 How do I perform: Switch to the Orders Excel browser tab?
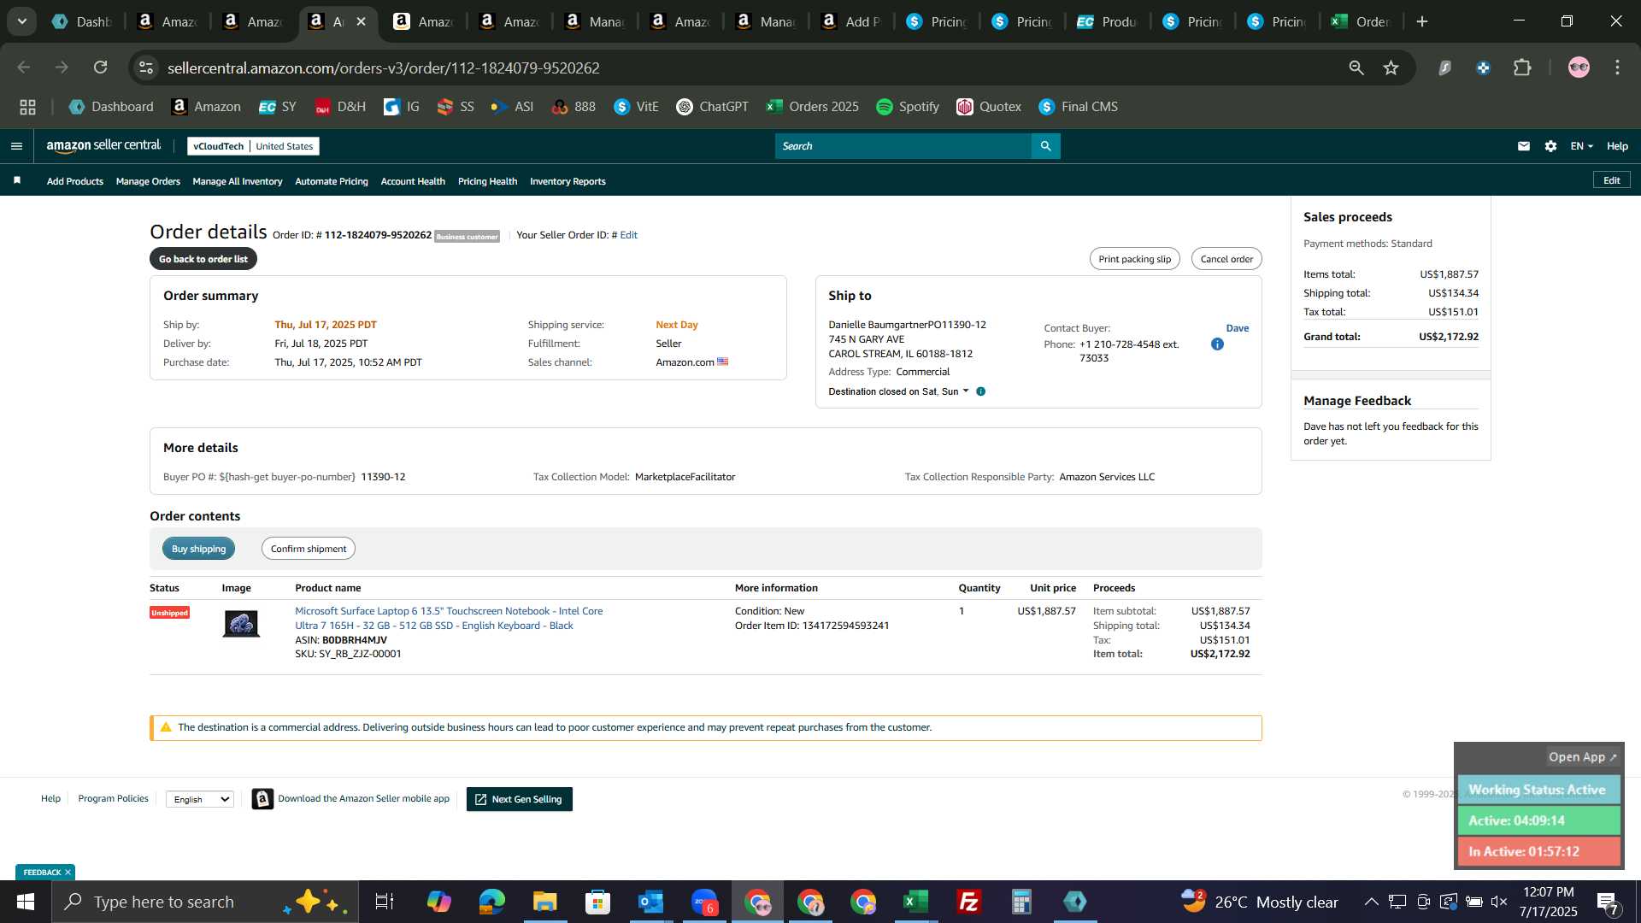(x=1362, y=21)
